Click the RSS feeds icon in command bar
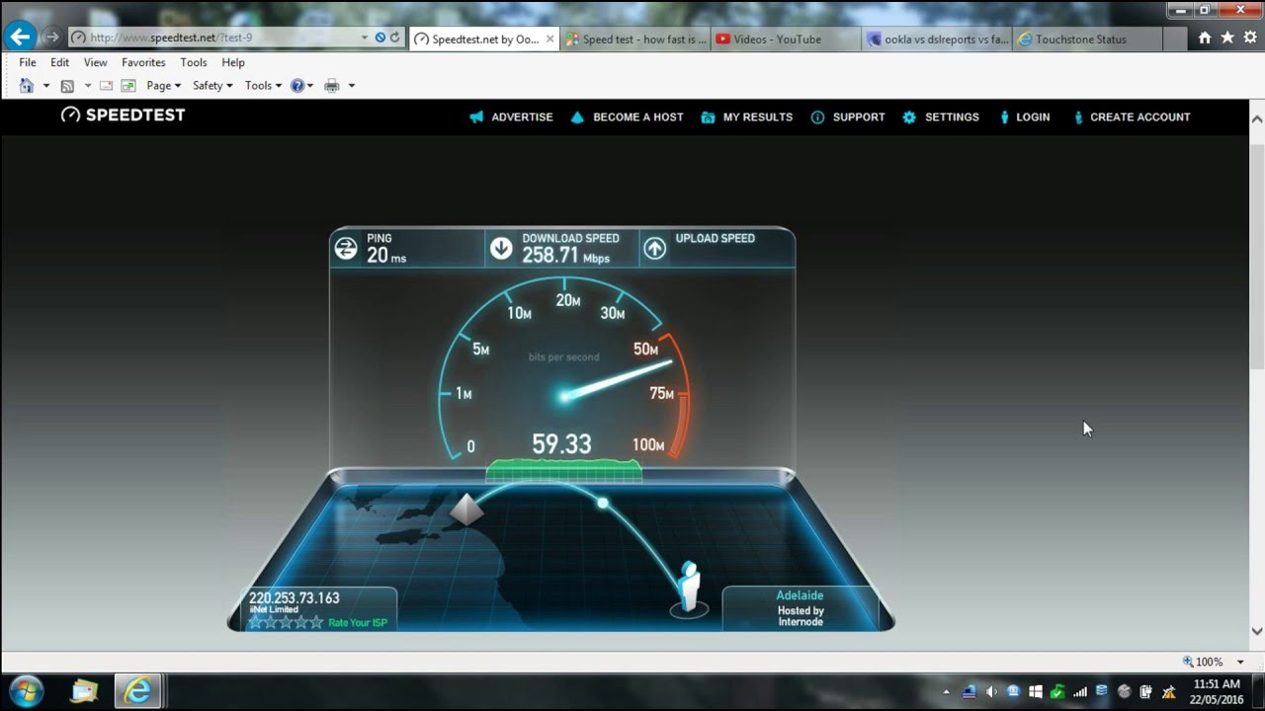This screenshot has height=711, width=1265. pyautogui.click(x=67, y=86)
